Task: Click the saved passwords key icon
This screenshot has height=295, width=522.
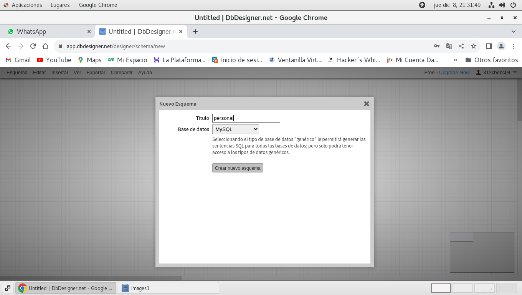Action: click(x=436, y=46)
